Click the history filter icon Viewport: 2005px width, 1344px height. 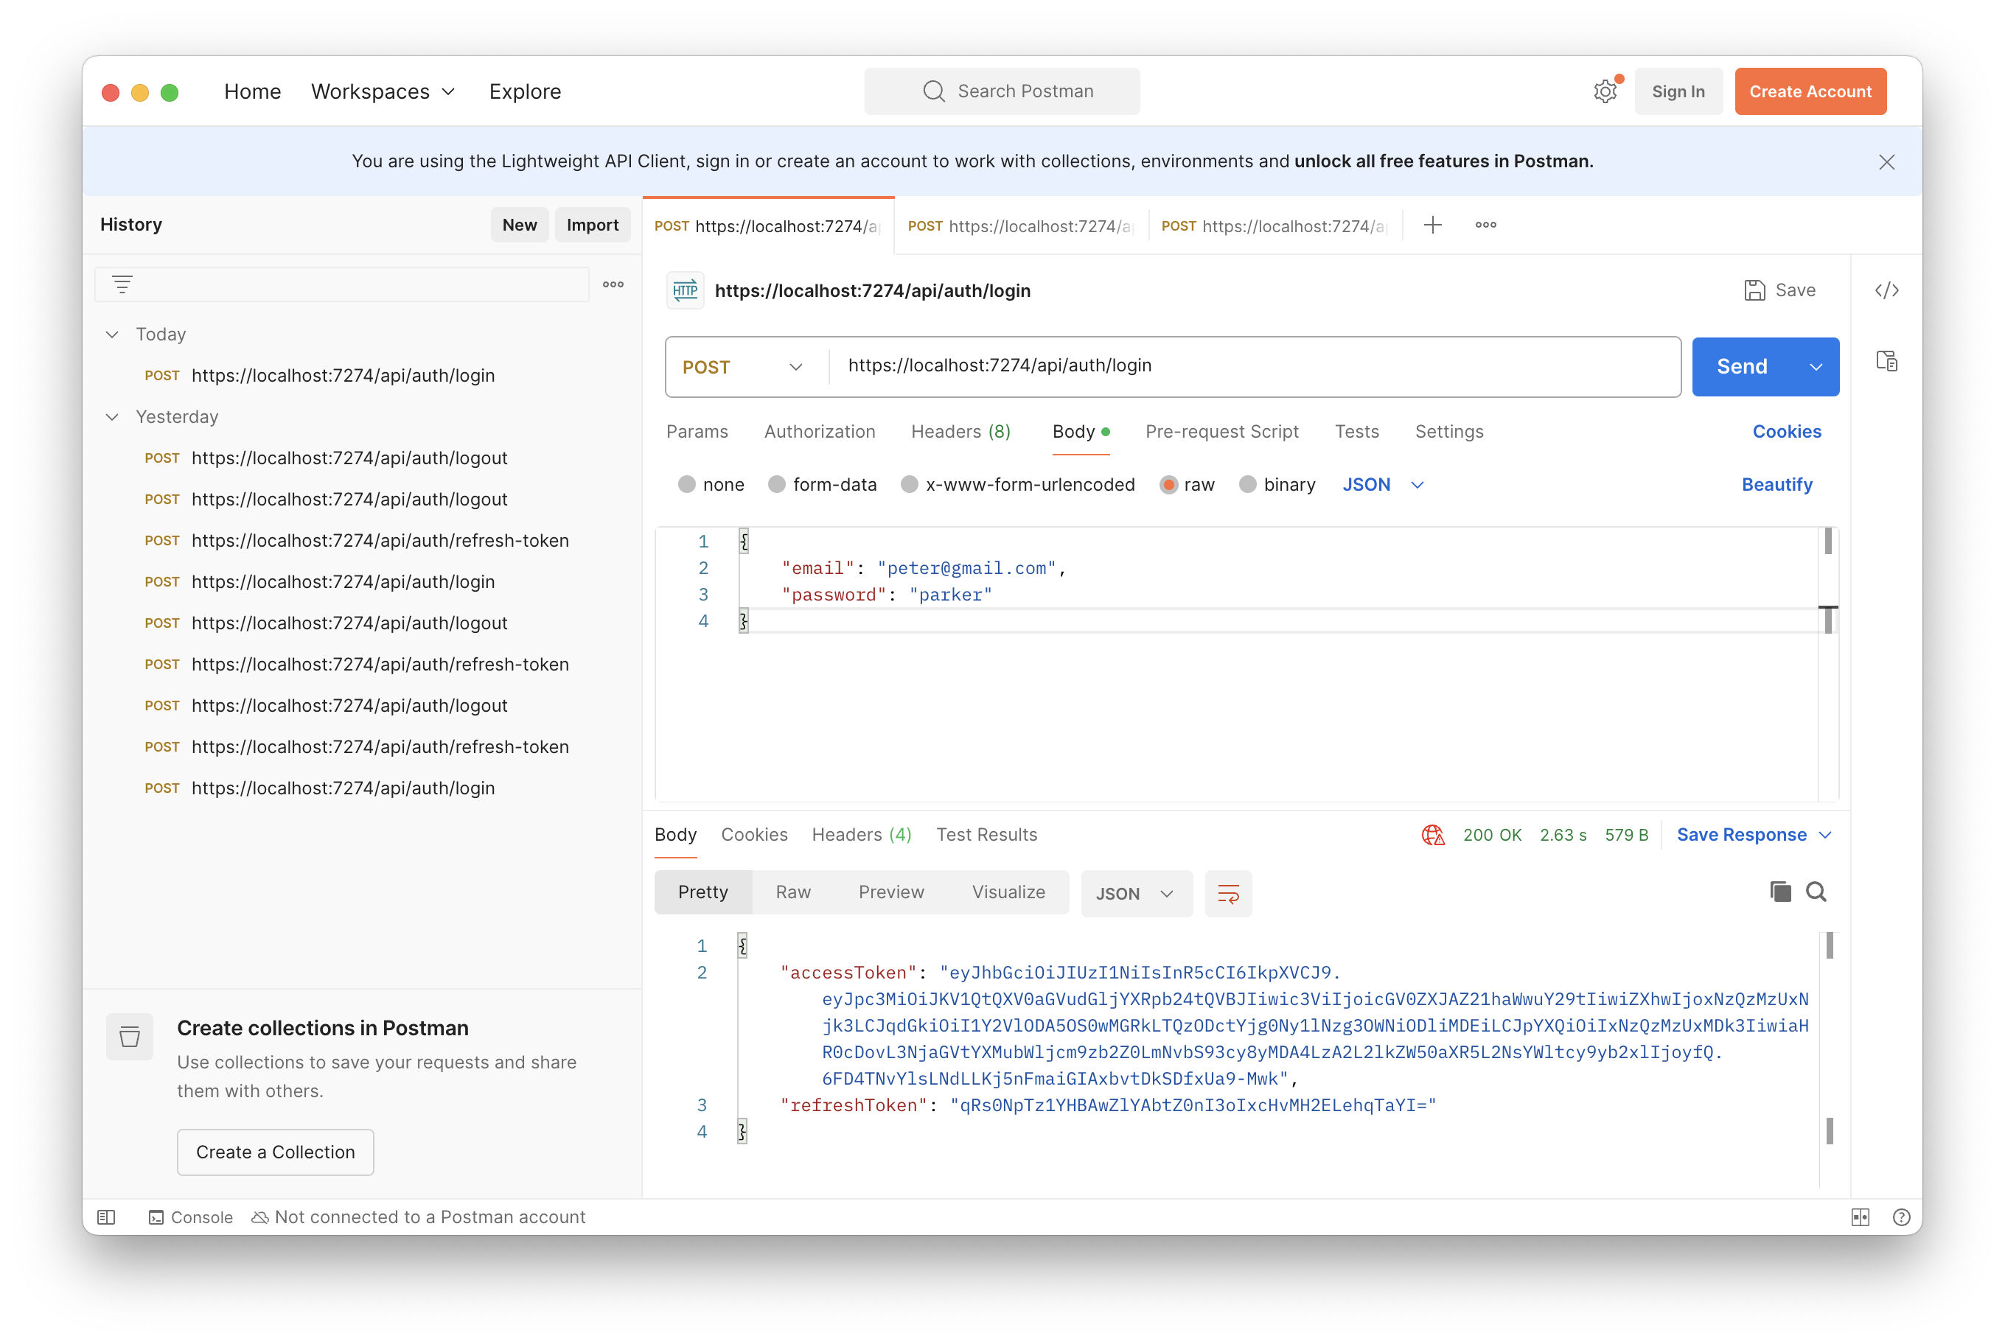pyautogui.click(x=122, y=284)
